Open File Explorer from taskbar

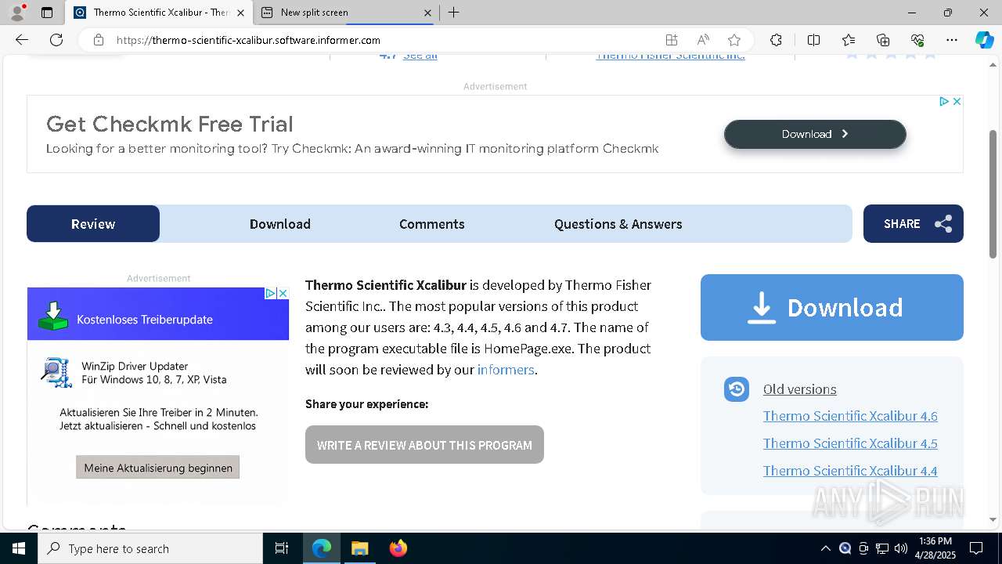360,548
